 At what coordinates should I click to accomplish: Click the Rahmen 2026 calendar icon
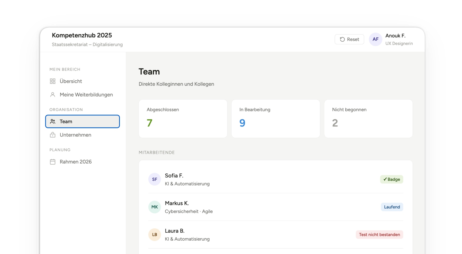click(x=53, y=162)
